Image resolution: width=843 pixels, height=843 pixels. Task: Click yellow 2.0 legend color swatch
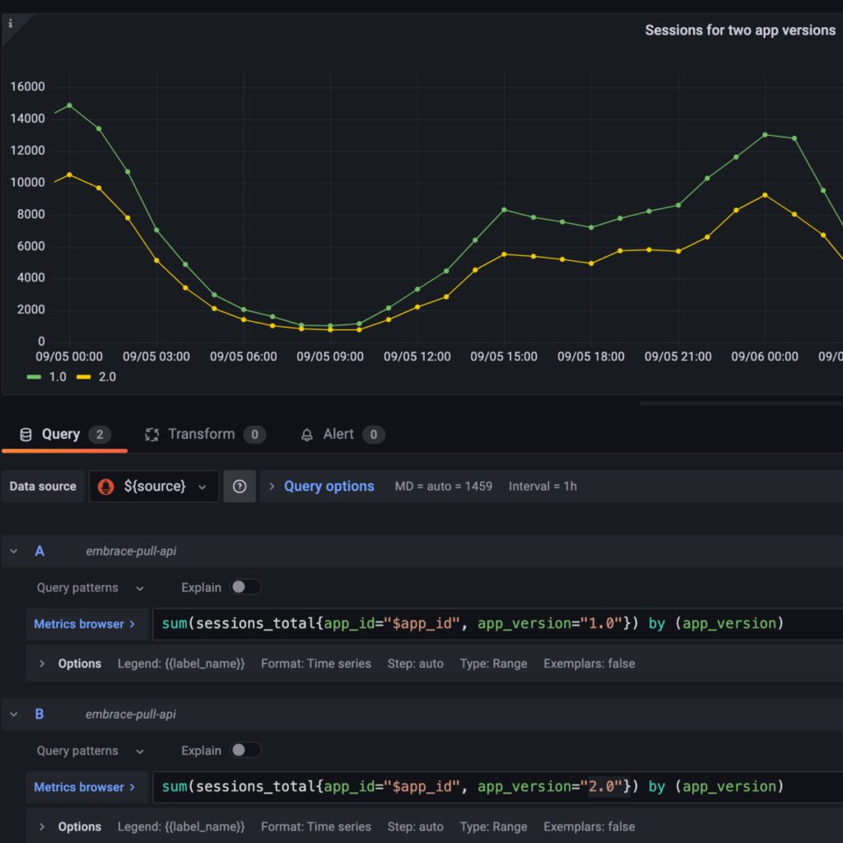click(x=83, y=377)
